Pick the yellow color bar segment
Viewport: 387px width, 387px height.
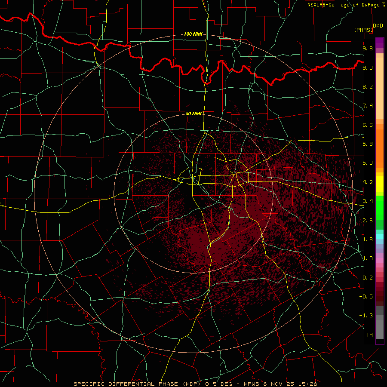(380, 184)
